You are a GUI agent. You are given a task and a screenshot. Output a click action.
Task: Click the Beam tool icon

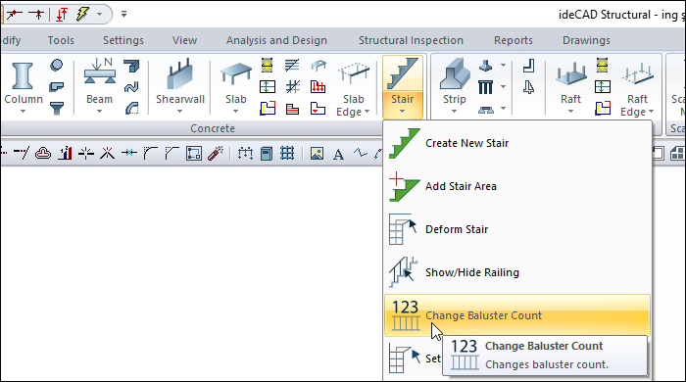tap(100, 72)
